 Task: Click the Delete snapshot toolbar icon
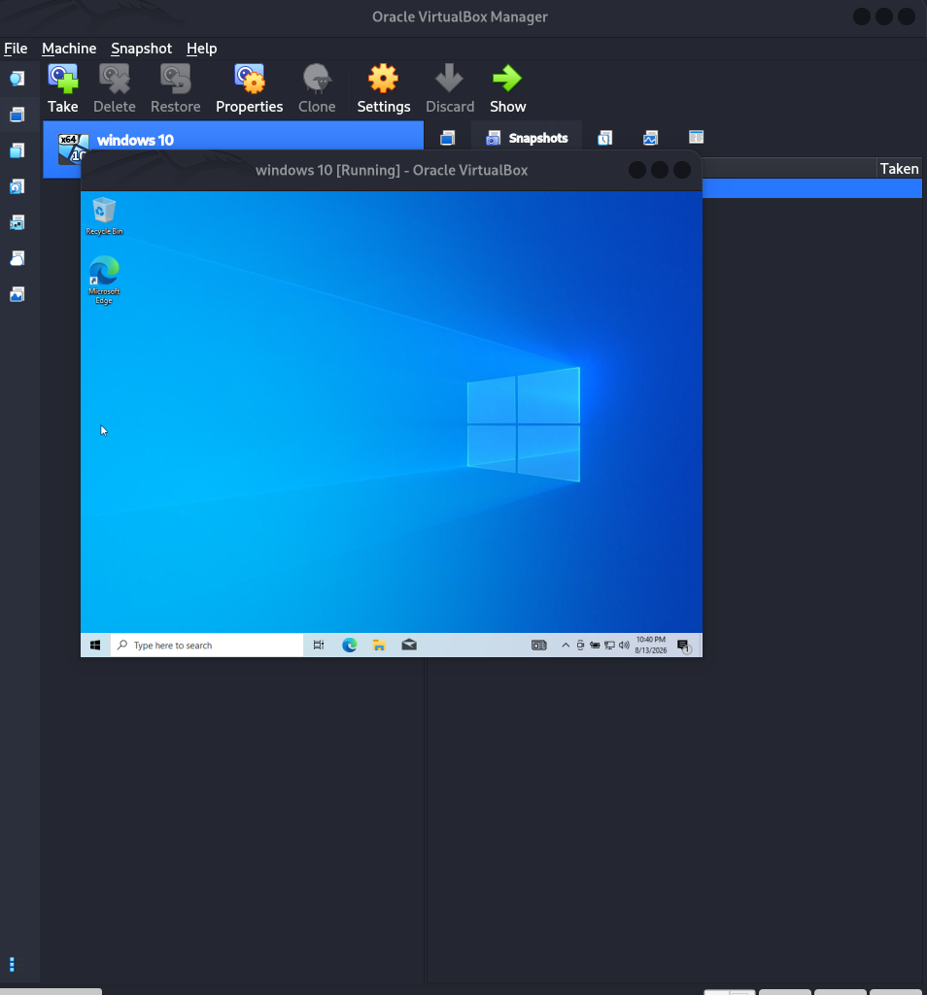coord(115,79)
